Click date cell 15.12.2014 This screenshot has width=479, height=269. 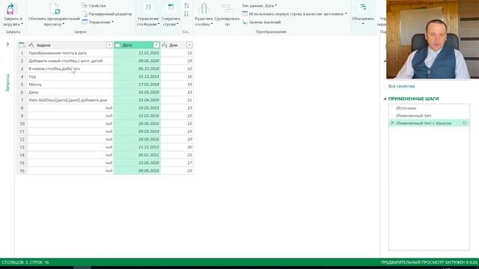click(137, 76)
